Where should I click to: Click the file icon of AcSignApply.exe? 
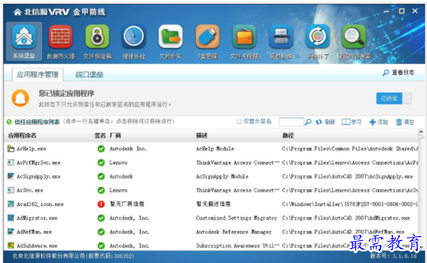click(11, 177)
